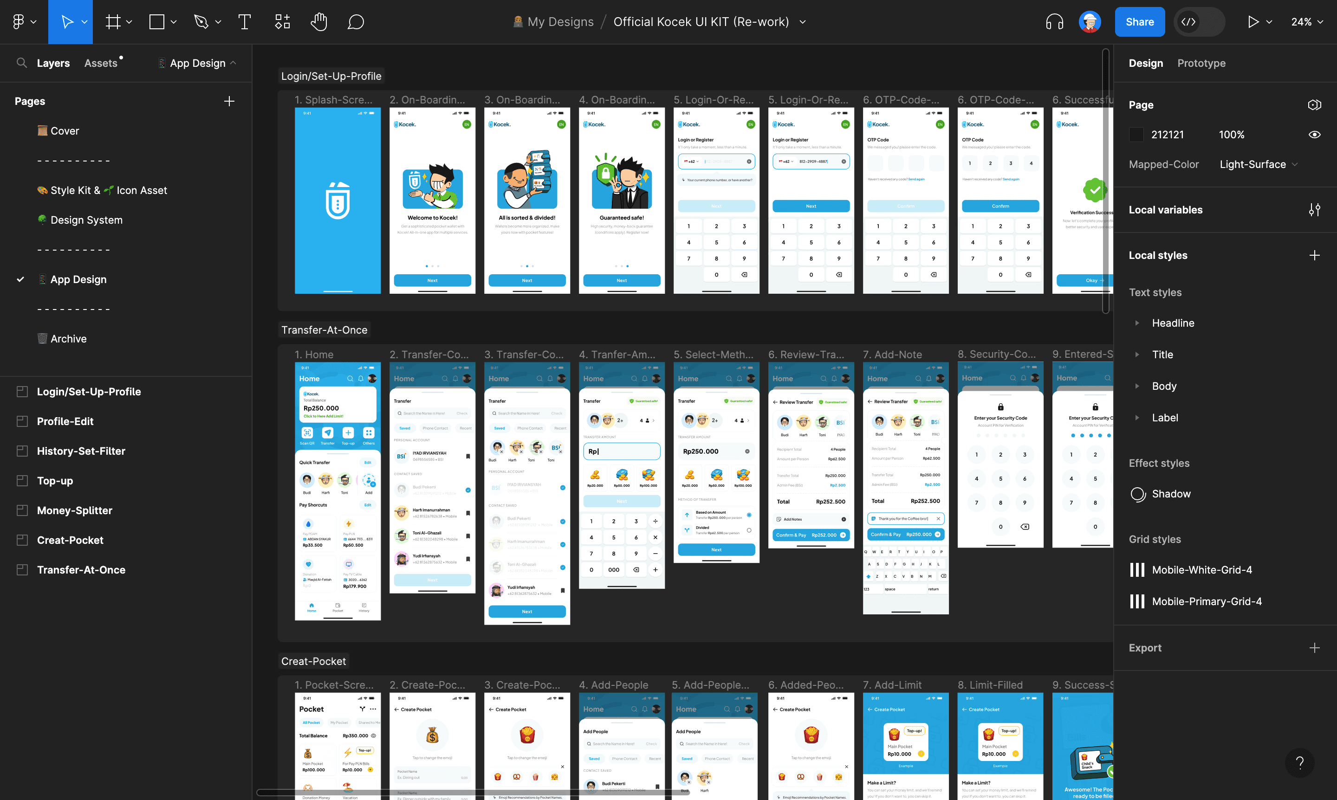Select the Text tool
The image size is (1337, 800).
[244, 22]
